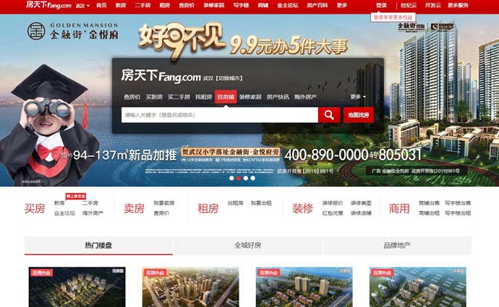Click the 商用 category heading
The width and height of the screenshot is (499, 307).
pyautogui.click(x=399, y=209)
